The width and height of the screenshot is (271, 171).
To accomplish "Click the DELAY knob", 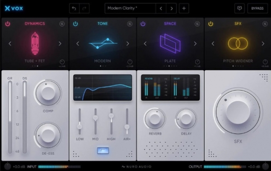I will [x=186, y=119].
